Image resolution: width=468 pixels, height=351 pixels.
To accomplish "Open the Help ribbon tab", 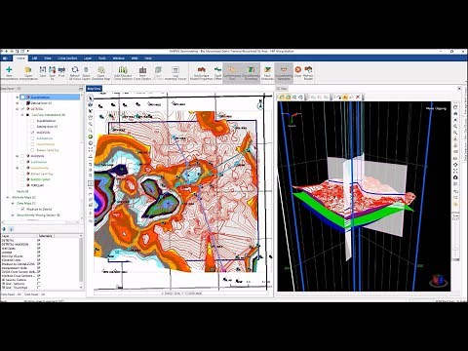I will pos(148,58).
